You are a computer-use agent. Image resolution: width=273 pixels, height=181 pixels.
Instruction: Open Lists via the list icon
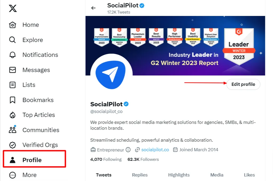point(12,85)
